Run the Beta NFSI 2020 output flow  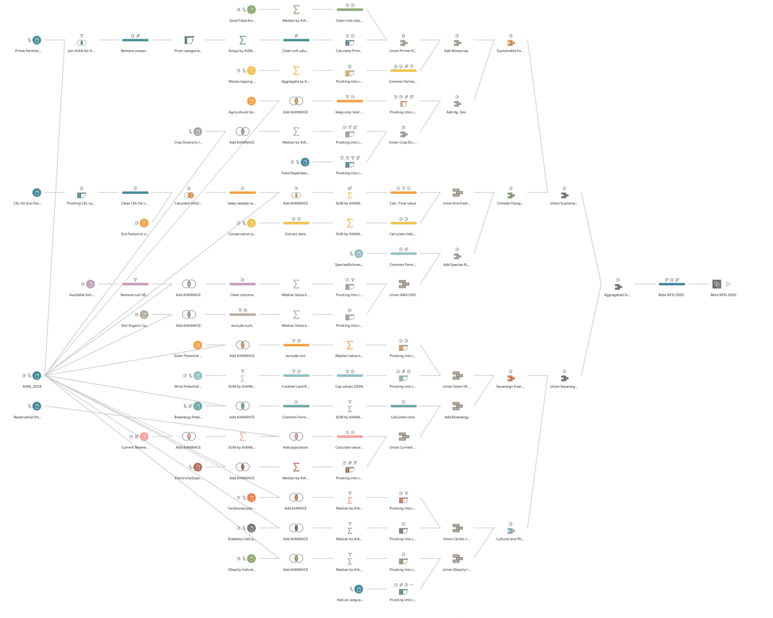[728, 284]
